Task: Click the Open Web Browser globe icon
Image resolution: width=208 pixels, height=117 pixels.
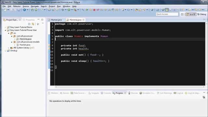Action: [x=152, y=10]
